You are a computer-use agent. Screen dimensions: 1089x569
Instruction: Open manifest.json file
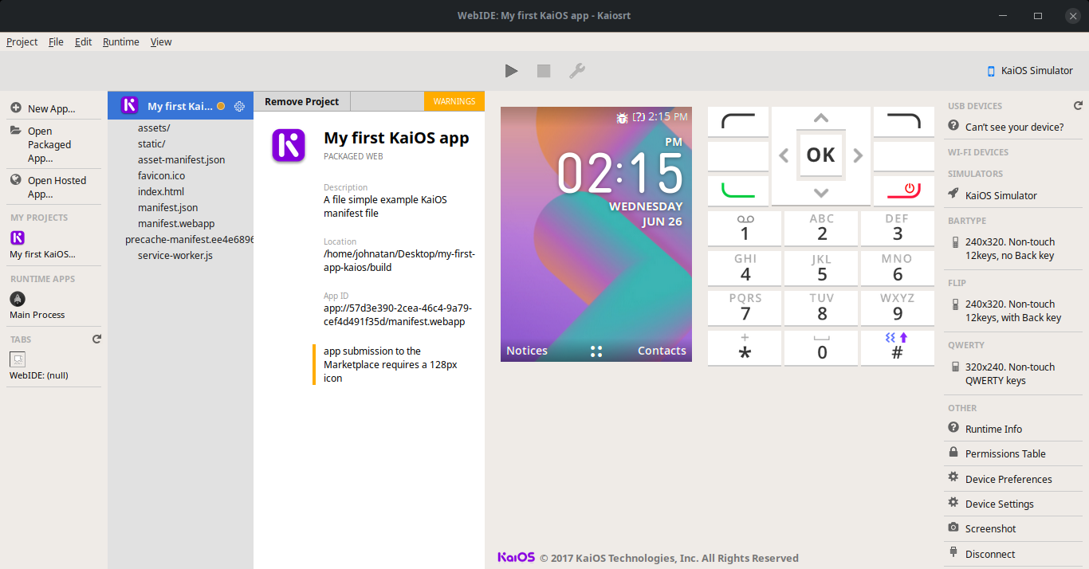167,207
